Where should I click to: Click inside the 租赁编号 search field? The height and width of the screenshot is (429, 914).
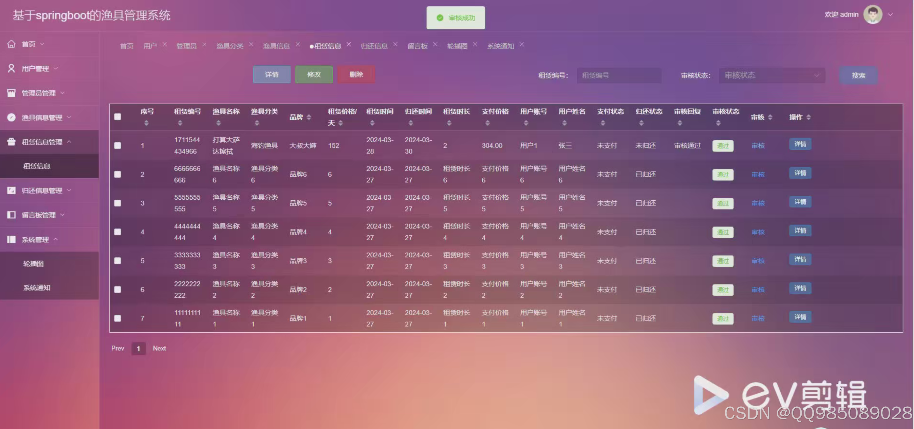[x=619, y=75]
